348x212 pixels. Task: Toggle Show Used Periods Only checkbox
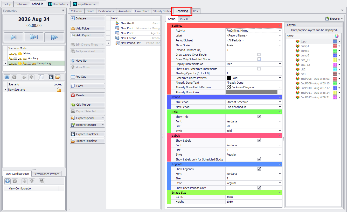259,188
